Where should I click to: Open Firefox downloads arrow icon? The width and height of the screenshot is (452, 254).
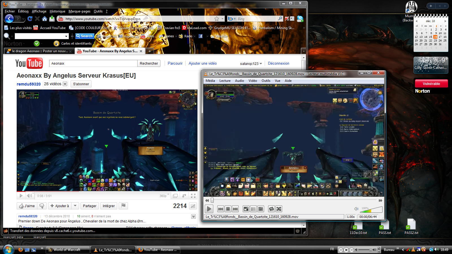(x=52, y=19)
